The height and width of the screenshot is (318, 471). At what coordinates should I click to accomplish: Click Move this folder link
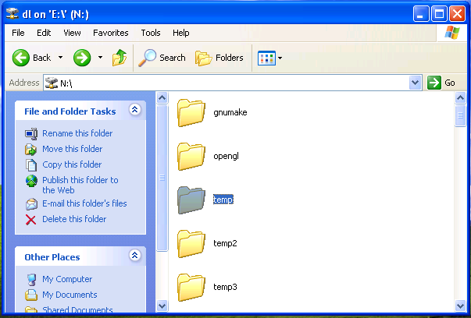pos(73,149)
